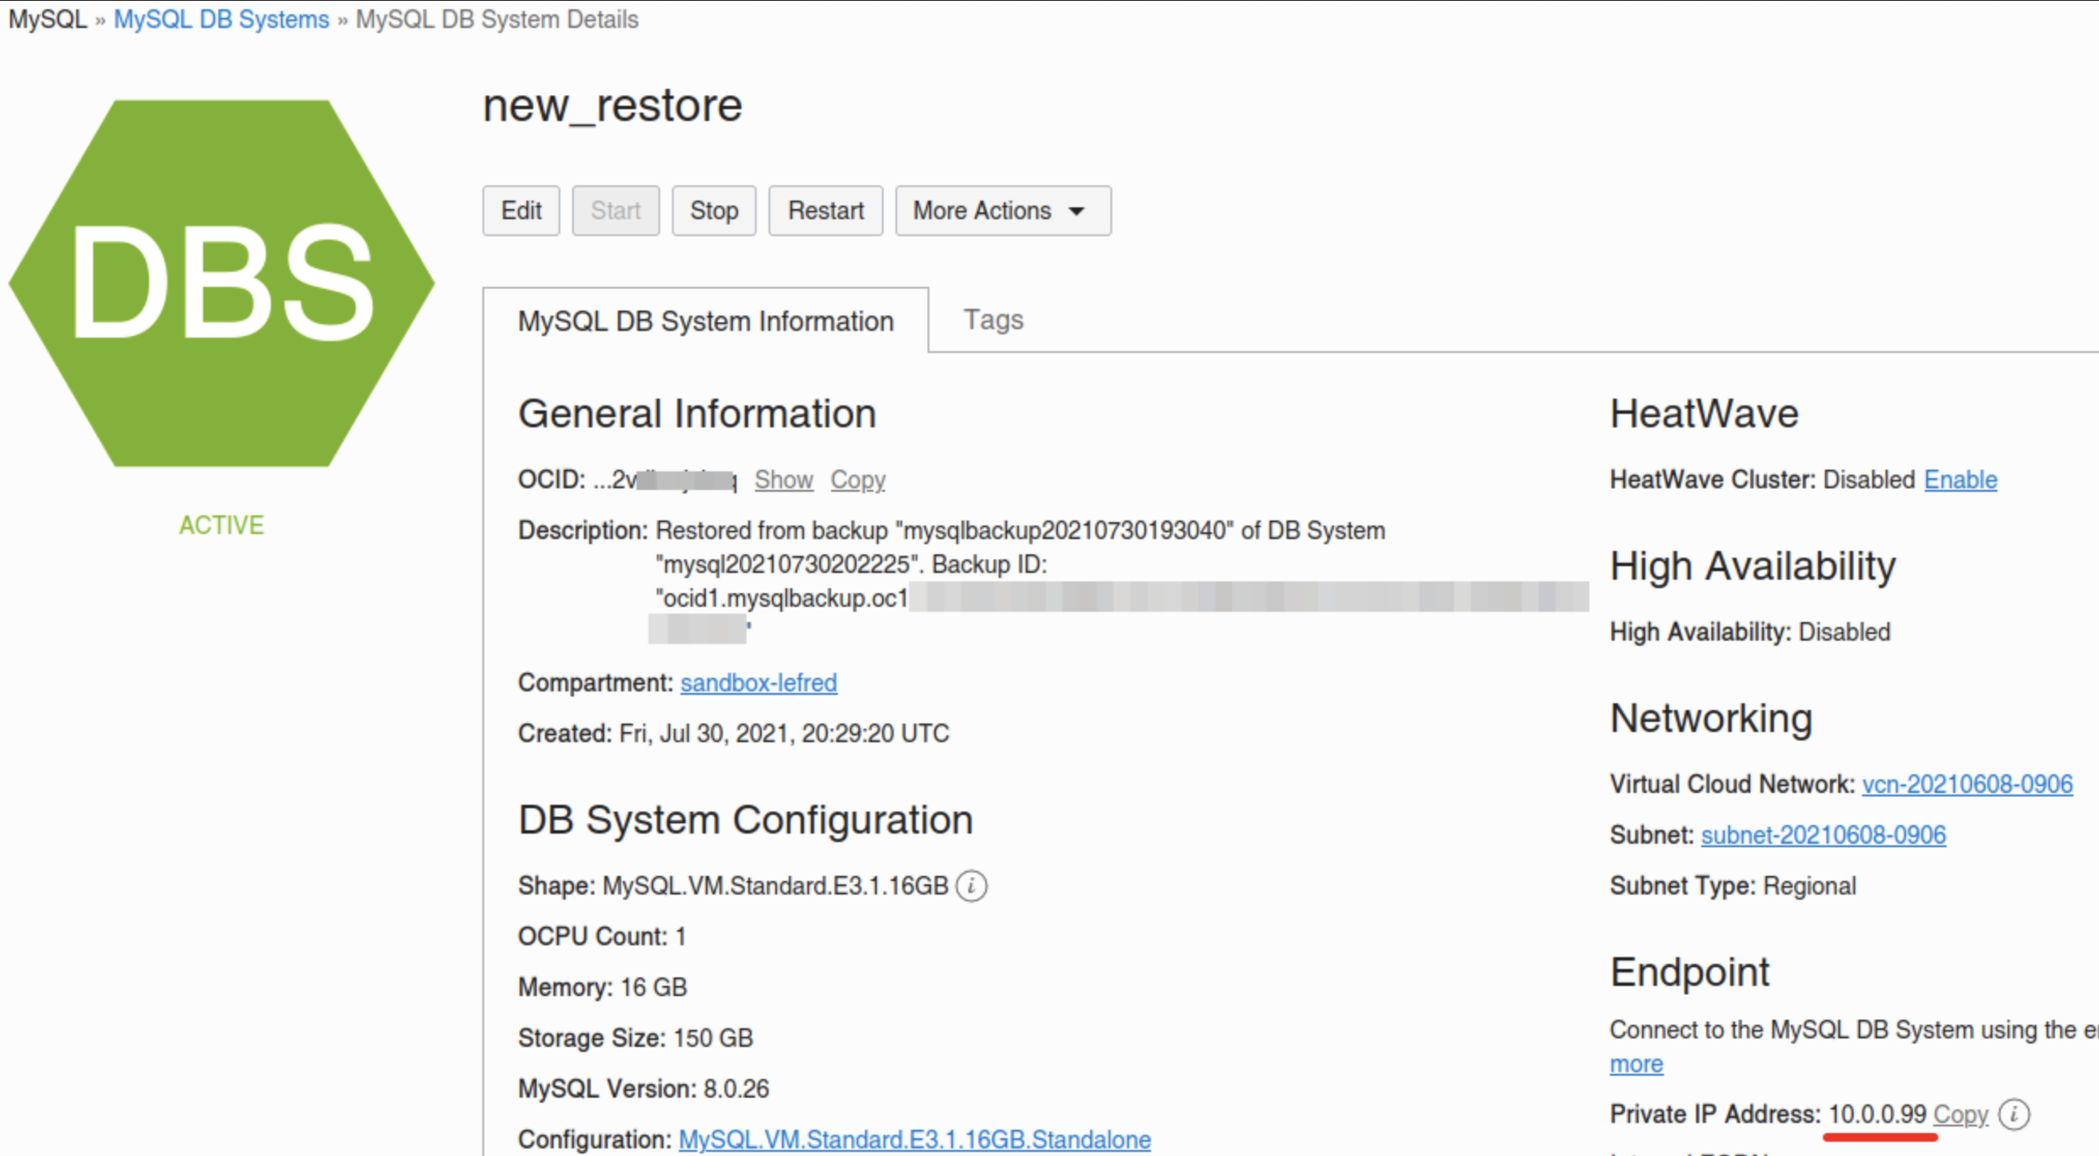Go to MySQL DB Systems breadcrumb
This screenshot has height=1156, width=2099.
(x=221, y=19)
